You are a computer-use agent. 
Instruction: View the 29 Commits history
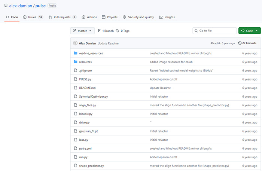(247, 43)
